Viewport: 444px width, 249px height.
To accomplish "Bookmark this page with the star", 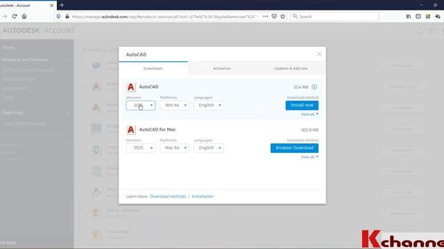I will click(x=282, y=17).
